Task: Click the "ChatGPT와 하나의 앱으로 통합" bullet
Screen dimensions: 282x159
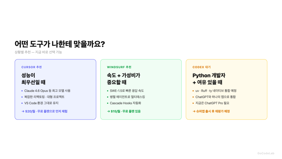Action: 215,97
